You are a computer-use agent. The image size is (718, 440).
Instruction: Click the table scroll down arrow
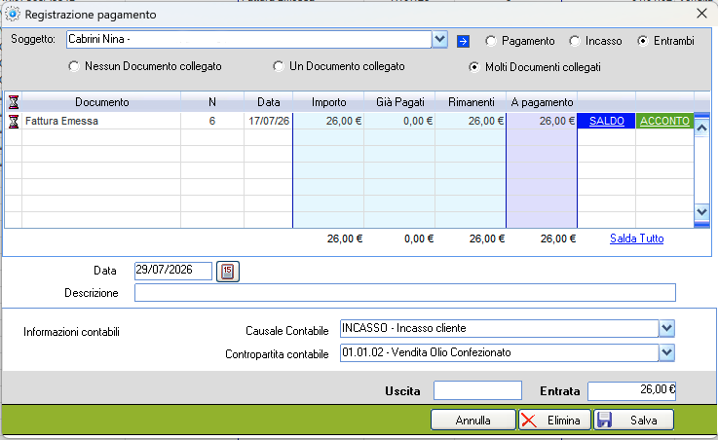coord(701,212)
